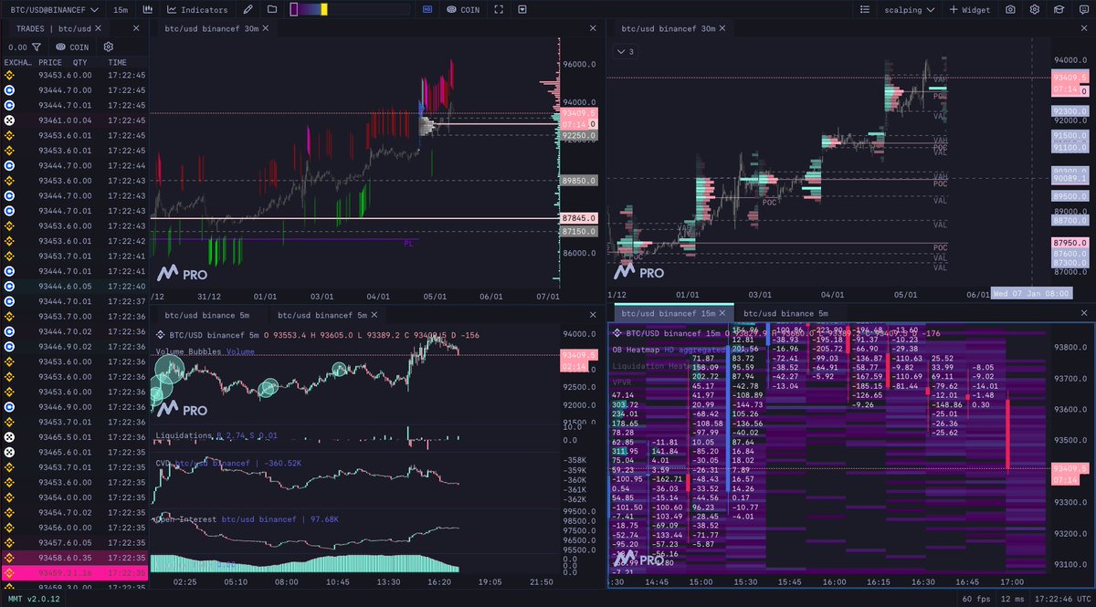Screen dimensions: 1096x607
Task: Expand the collapsed indicators chevron showing 3
Action: tap(626, 51)
